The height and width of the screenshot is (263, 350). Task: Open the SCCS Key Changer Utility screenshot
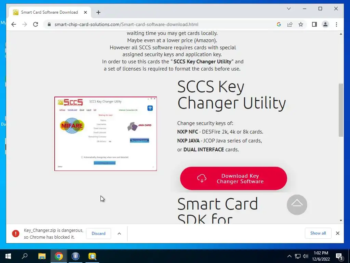106,134
